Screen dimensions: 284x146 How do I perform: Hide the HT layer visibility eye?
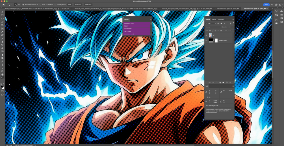(206, 35)
